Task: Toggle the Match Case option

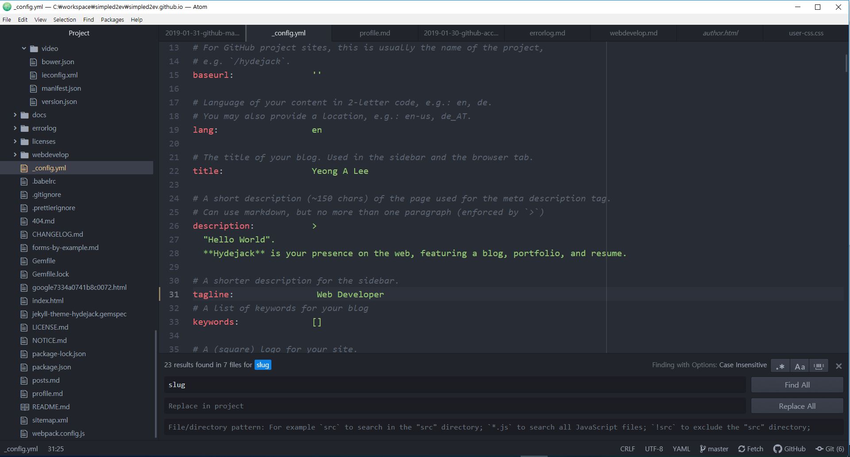Action: [800, 366]
